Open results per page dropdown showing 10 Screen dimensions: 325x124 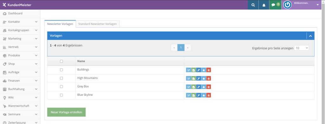pyautogui.click(x=302, y=48)
